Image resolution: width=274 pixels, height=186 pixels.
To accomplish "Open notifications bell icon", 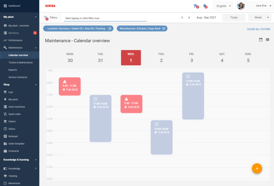I will (205, 6).
